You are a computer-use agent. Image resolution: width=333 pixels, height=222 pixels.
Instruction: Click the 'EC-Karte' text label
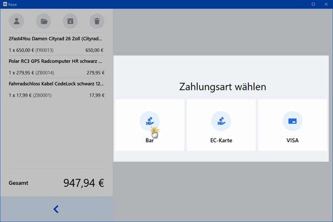click(x=221, y=140)
